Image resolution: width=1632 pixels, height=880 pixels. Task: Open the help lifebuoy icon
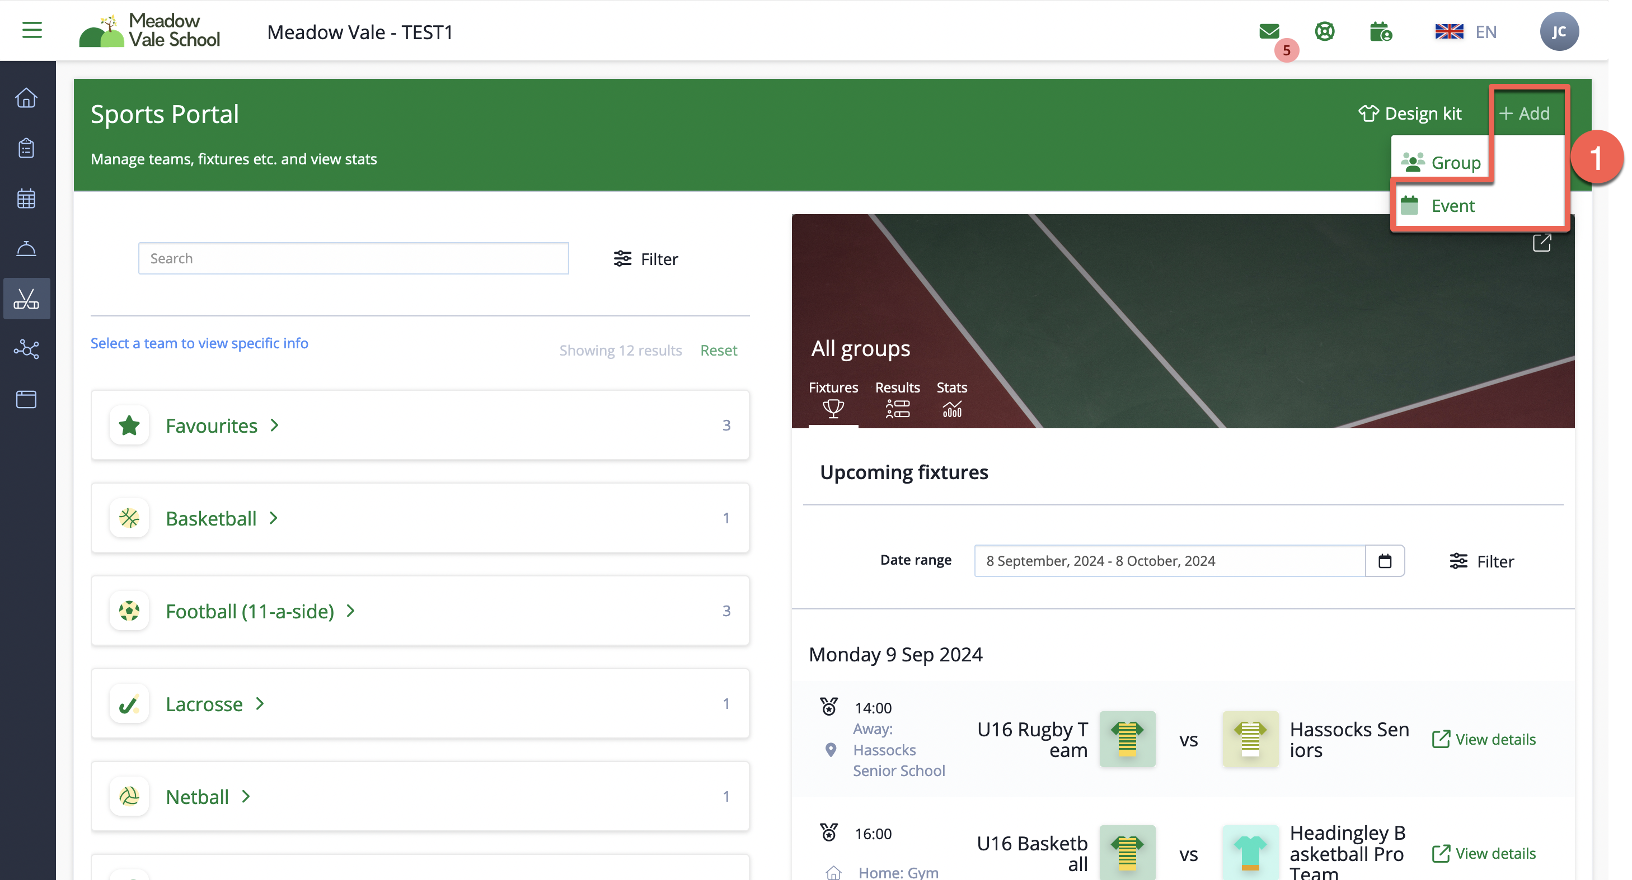tap(1324, 31)
